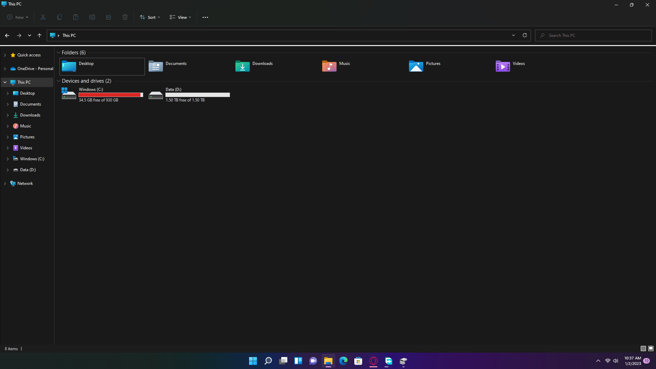
Task: Expand Quick access in navigation pane
Action: tap(5, 55)
